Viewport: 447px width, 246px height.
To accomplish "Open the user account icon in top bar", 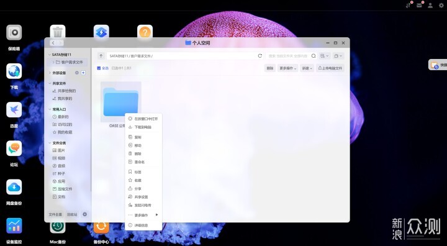I will click(x=430, y=5).
